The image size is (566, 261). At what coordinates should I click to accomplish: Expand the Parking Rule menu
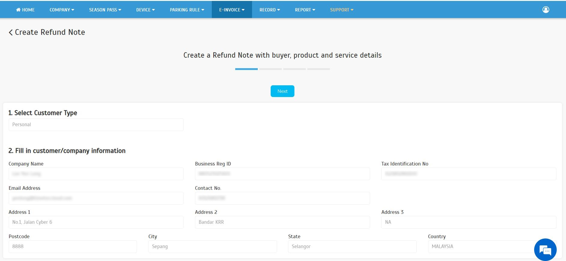click(x=187, y=10)
